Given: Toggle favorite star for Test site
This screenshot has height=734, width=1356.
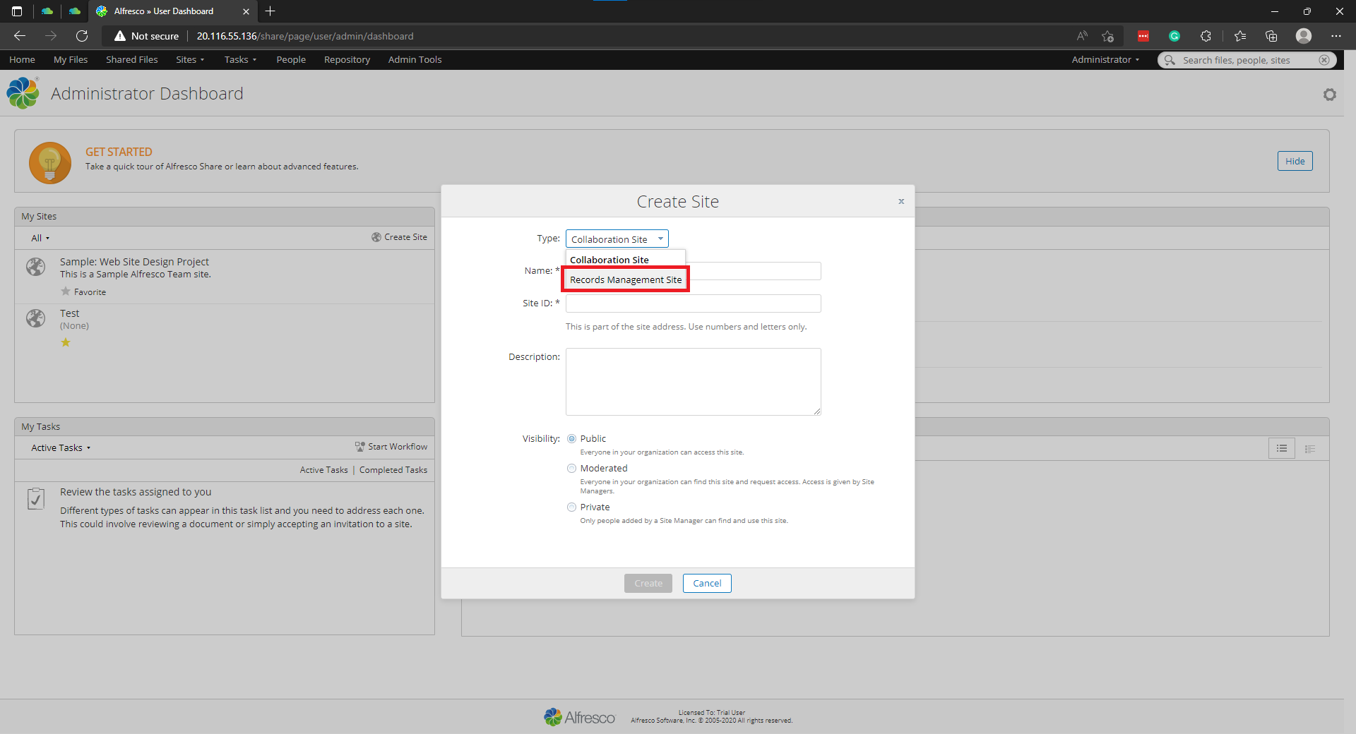Looking at the screenshot, I should (66, 342).
